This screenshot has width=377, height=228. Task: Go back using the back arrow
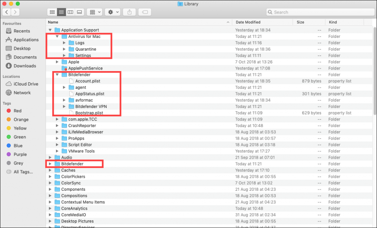(7, 12)
